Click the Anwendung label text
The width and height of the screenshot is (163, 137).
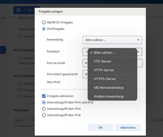coord(55,40)
